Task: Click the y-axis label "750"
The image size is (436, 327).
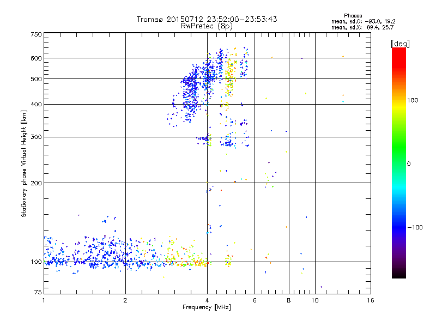Action: [36, 34]
